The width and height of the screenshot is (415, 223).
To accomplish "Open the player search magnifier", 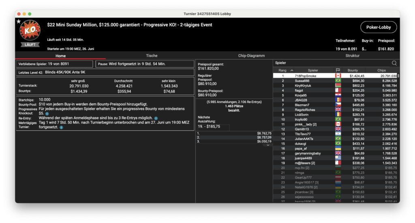I will [394, 63].
